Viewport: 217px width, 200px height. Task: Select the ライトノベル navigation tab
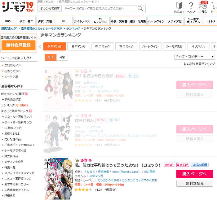tap(82, 21)
